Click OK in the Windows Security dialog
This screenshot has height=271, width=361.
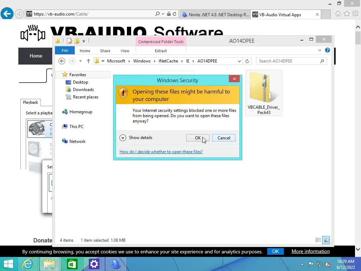pos(197,138)
